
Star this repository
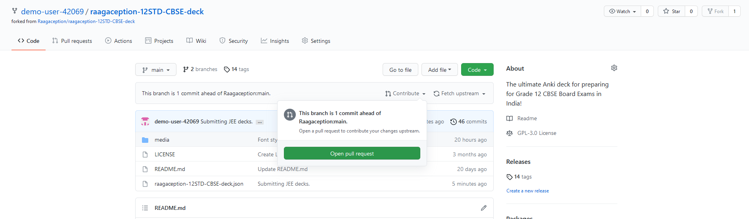(671, 11)
